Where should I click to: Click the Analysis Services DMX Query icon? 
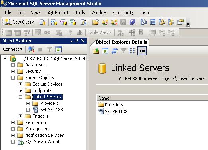(63, 22)
